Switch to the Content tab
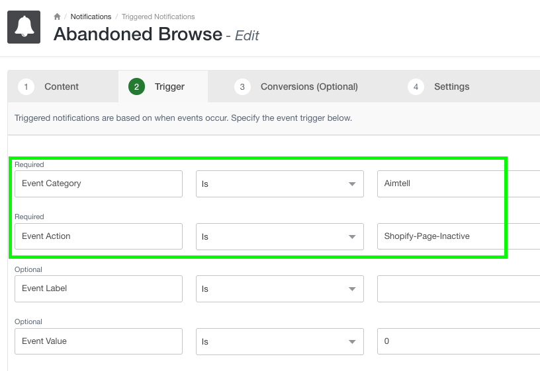The height and width of the screenshot is (371, 540). click(x=62, y=86)
